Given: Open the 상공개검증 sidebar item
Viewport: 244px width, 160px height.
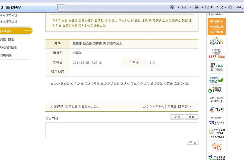Looking at the screenshot, I should pyautogui.click(x=8, y=47).
